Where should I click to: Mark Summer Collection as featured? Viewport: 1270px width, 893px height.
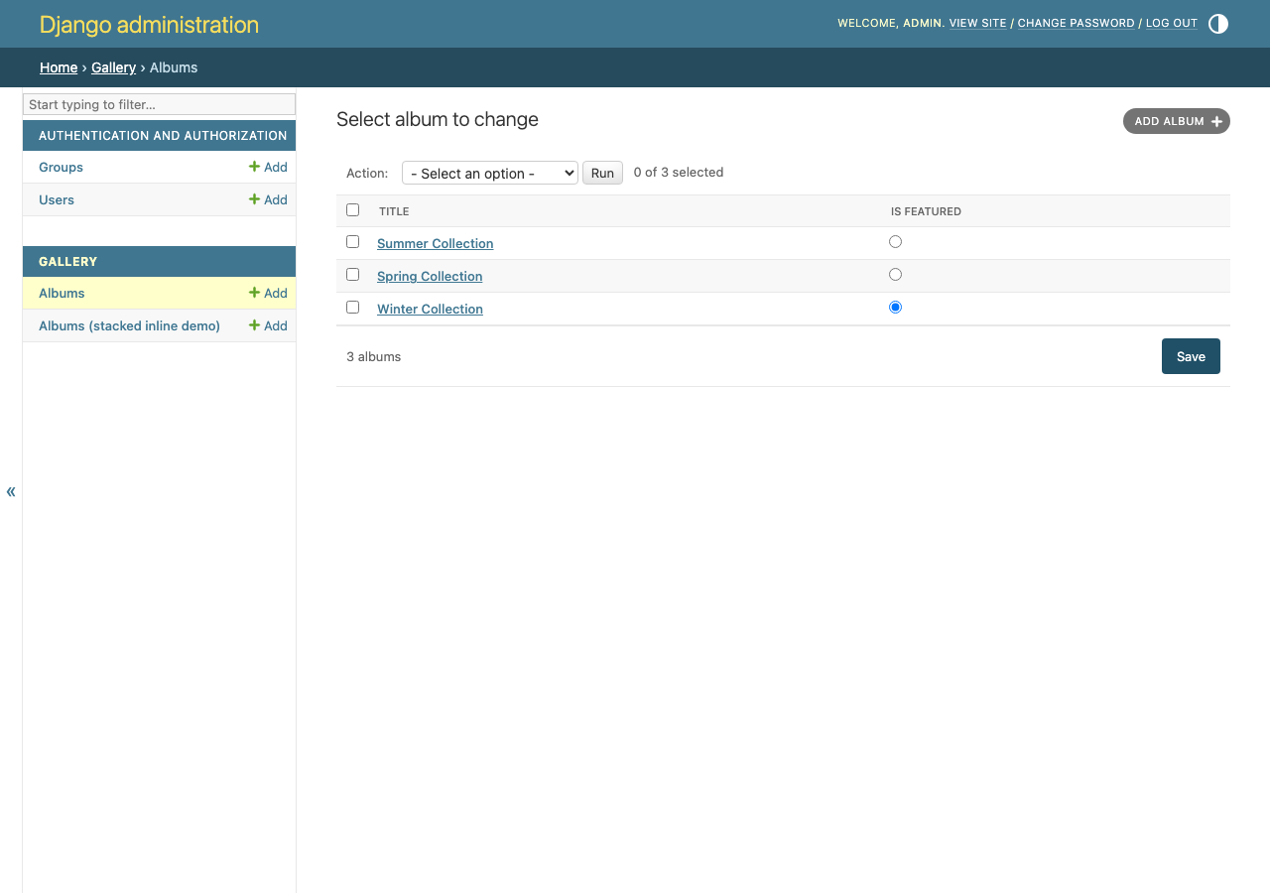[895, 242]
